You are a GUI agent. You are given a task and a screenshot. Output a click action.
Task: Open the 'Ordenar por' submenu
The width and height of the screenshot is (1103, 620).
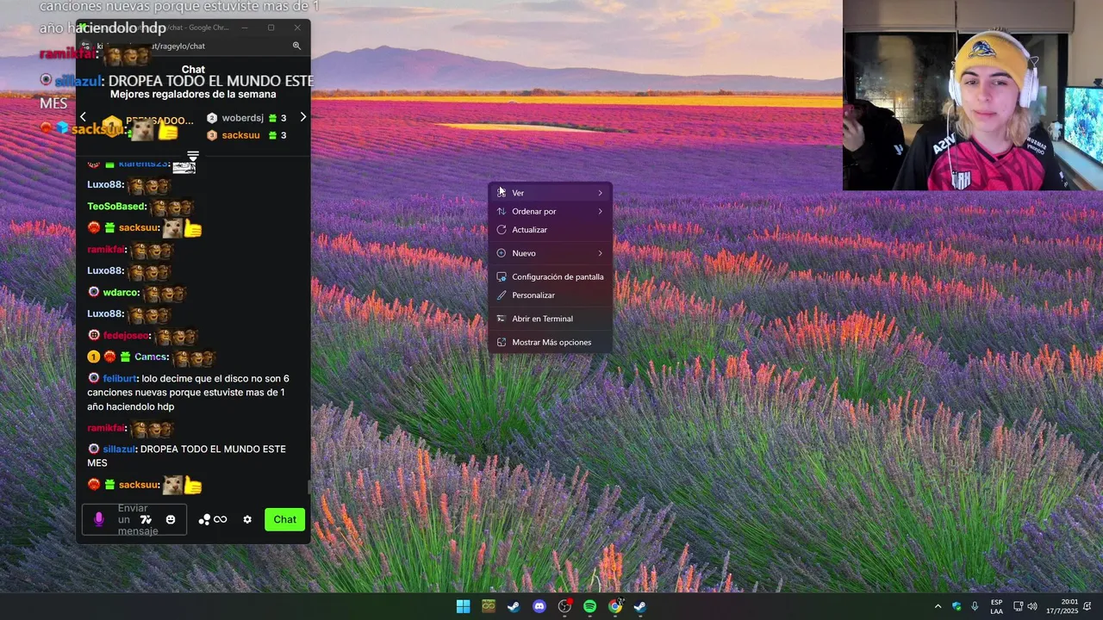[550, 211]
